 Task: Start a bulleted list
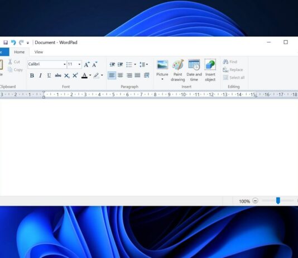point(129,65)
